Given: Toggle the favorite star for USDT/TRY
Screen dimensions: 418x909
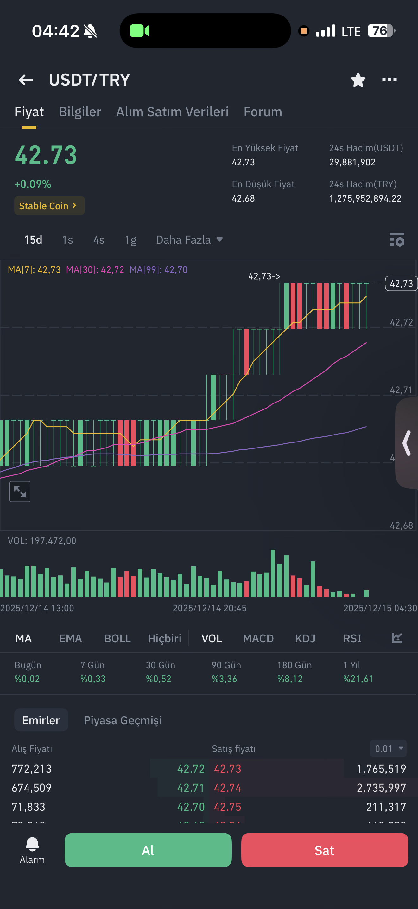Looking at the screenshot, I should 358,80.
